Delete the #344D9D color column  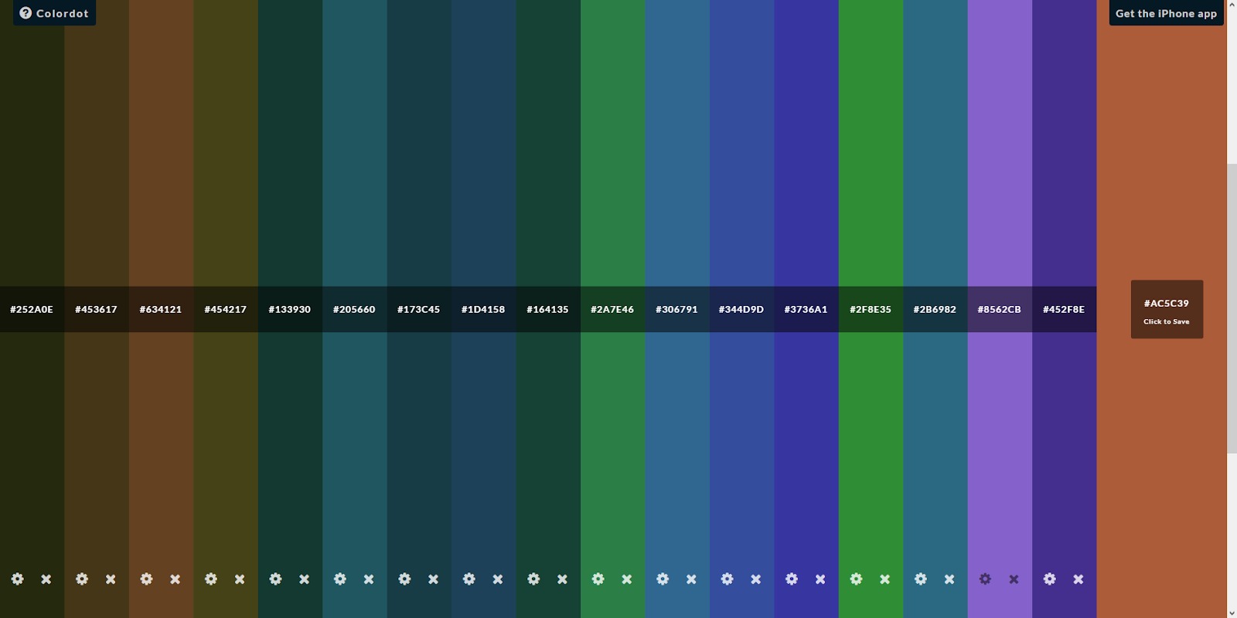[756, 579]
